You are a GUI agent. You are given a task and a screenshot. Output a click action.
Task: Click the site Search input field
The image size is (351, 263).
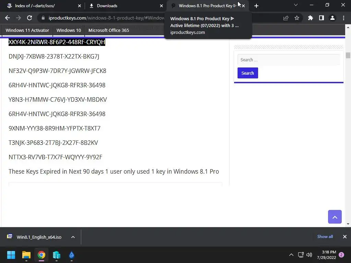point(289,60)
